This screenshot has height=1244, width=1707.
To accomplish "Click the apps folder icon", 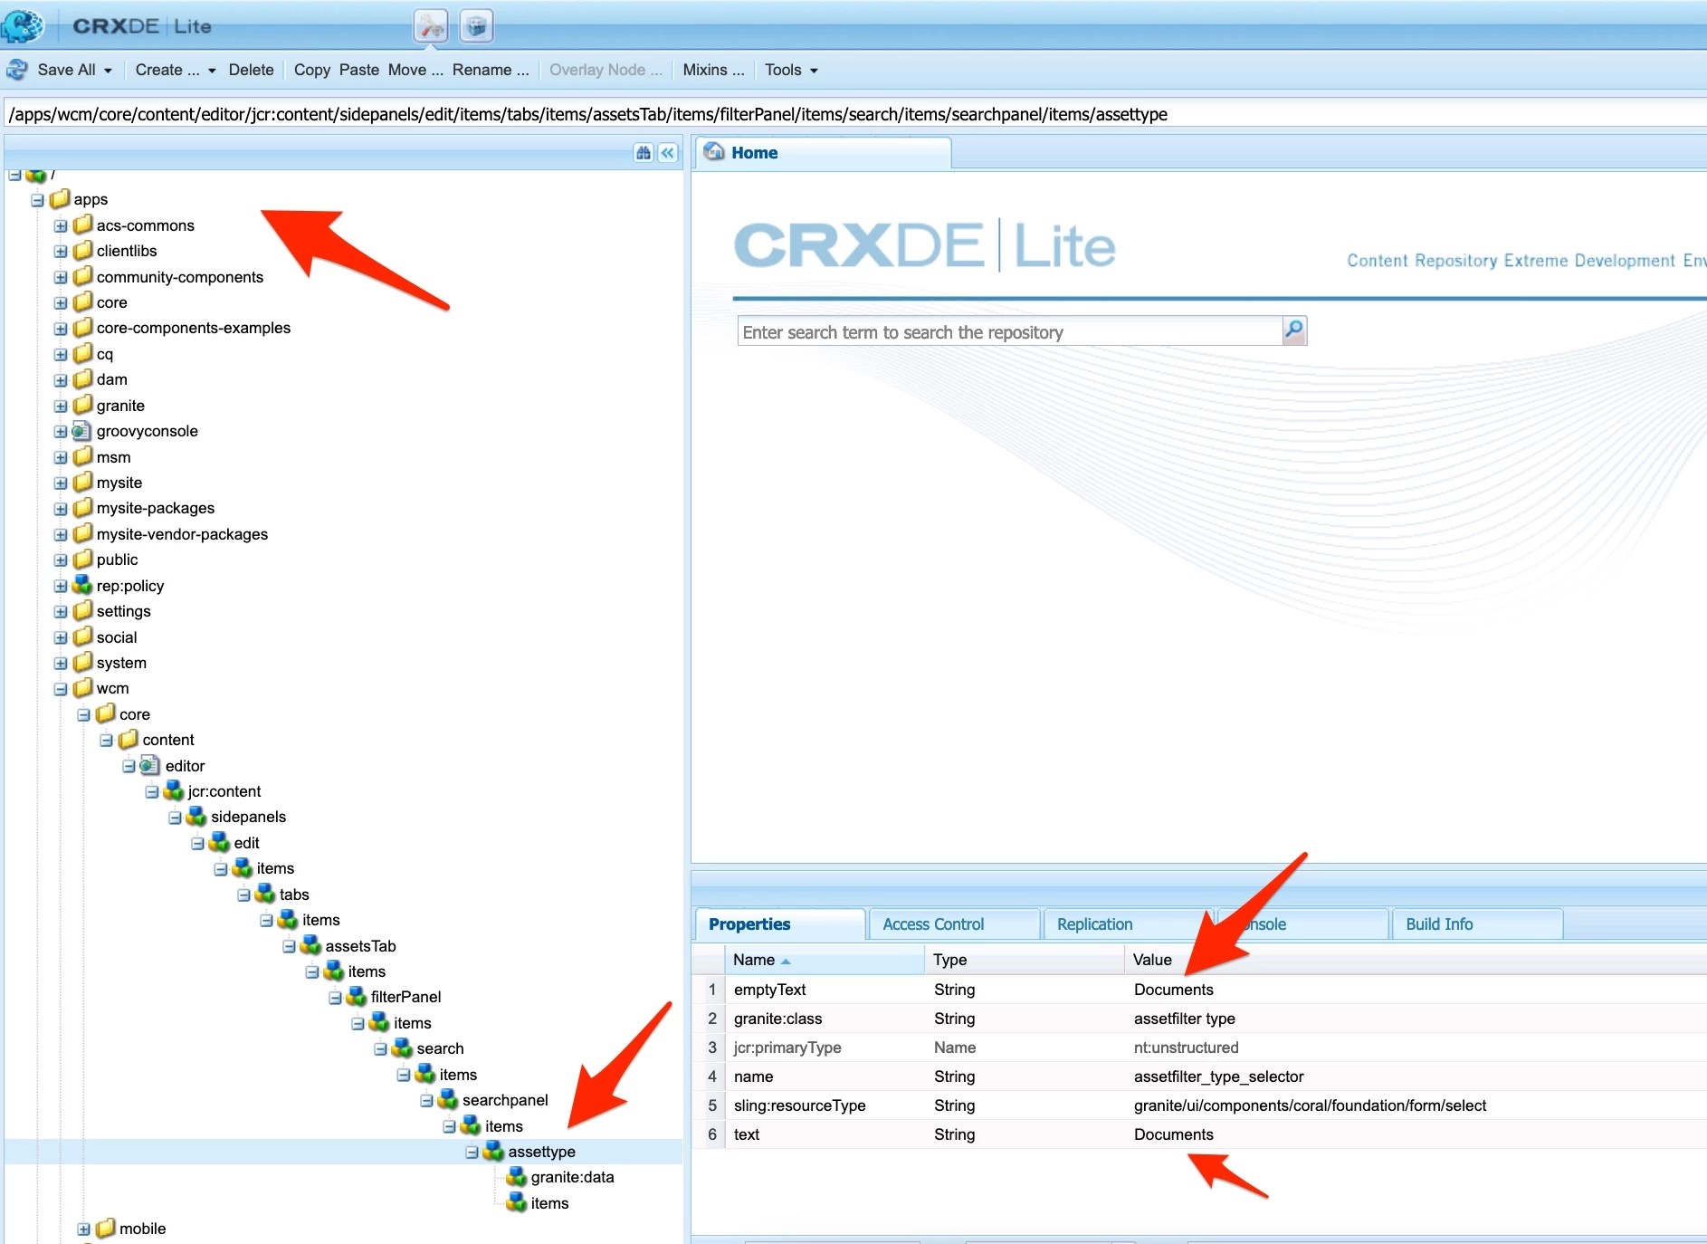I will (x=60, y=198).
